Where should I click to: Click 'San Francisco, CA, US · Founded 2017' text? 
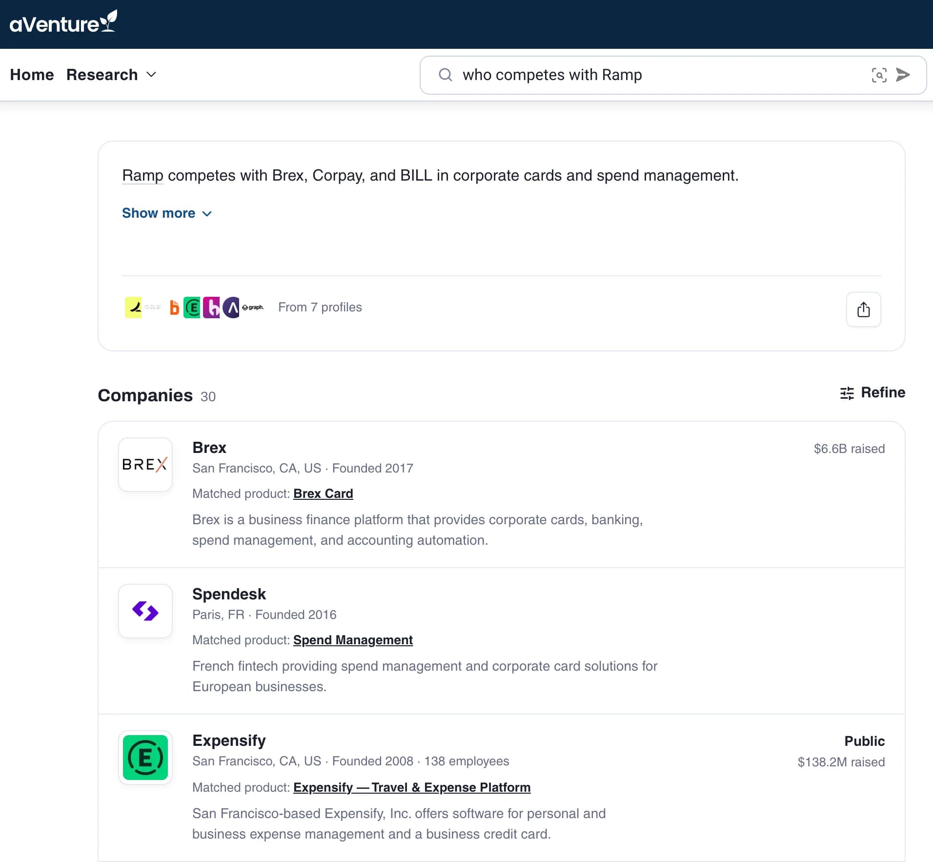click(303, 468)
